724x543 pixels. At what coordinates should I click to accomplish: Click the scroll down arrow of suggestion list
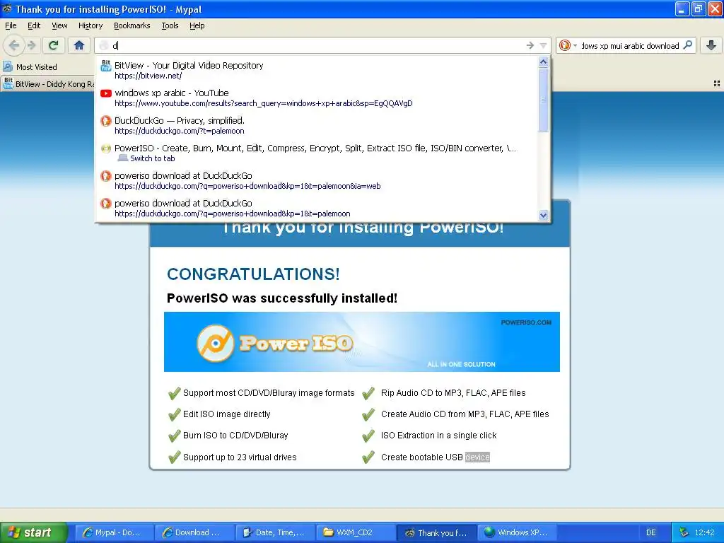[x=544, y=215]
